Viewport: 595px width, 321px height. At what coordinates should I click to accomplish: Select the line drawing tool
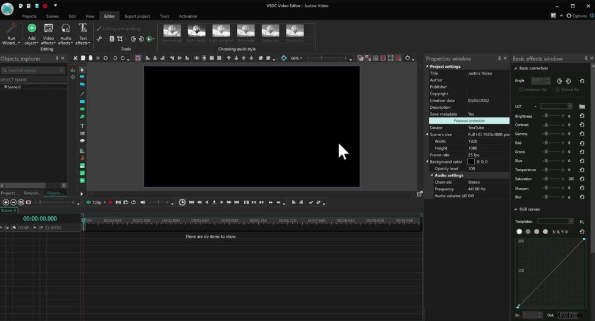tap(82, 93)
